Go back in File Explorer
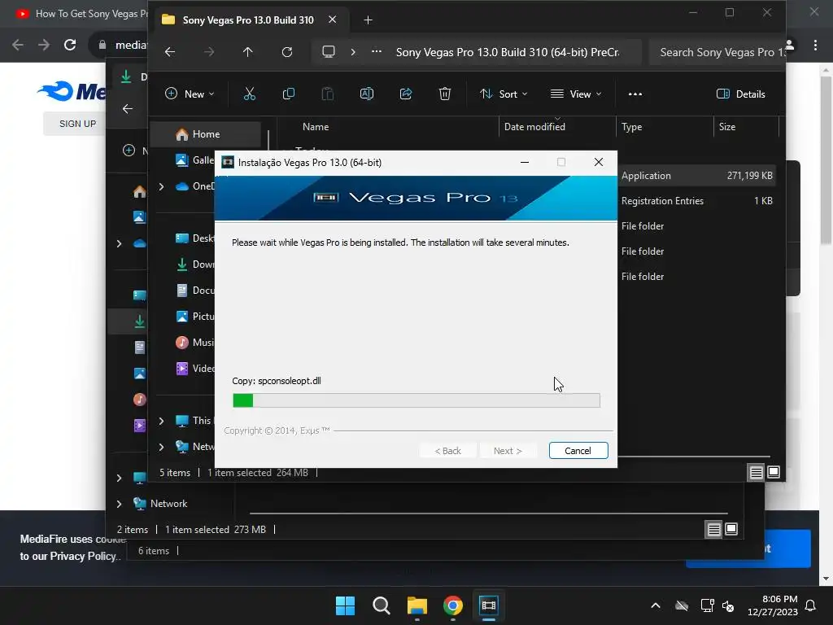This screenshot has width=833, height=625. click(170, 52)
